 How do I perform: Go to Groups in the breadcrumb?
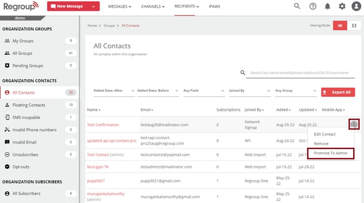109,25
